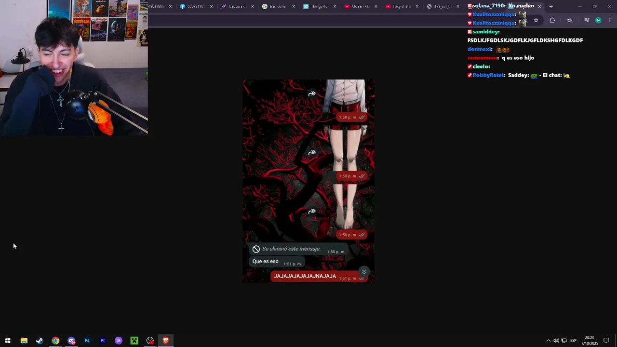Open File Explorer from the taskbar
617x347 pixels.
click(x=24, y=341)
